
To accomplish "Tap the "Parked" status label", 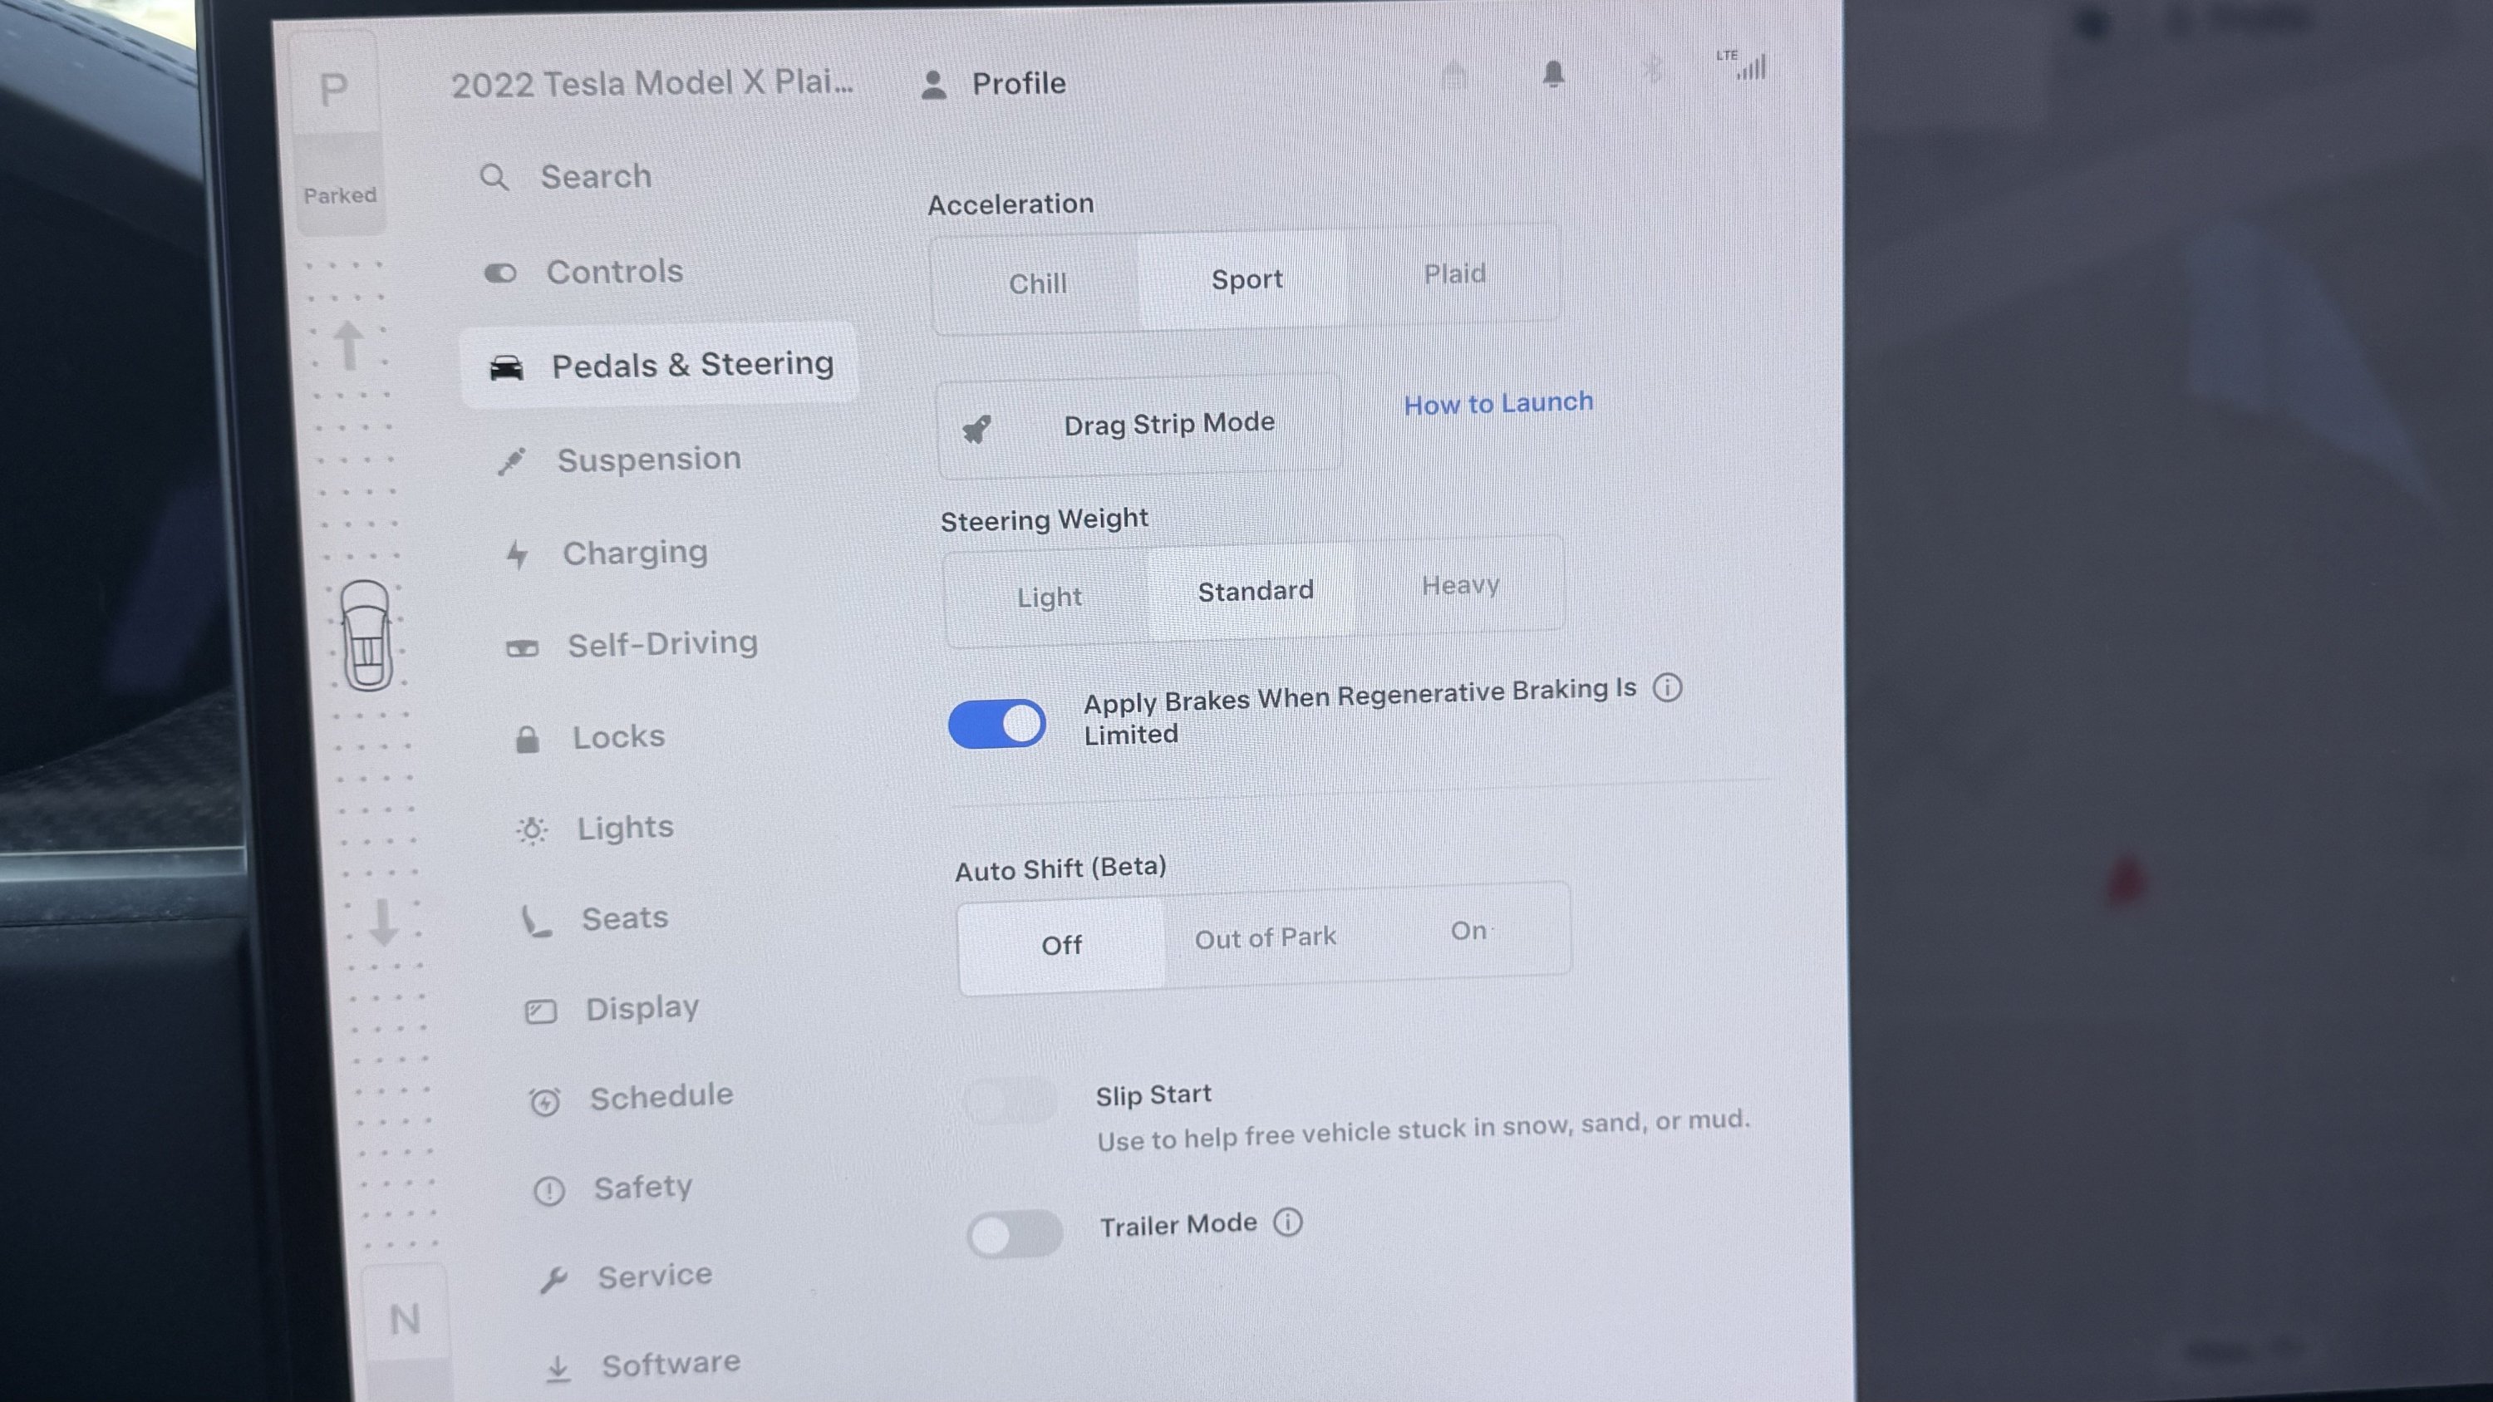I will (340, 195).
